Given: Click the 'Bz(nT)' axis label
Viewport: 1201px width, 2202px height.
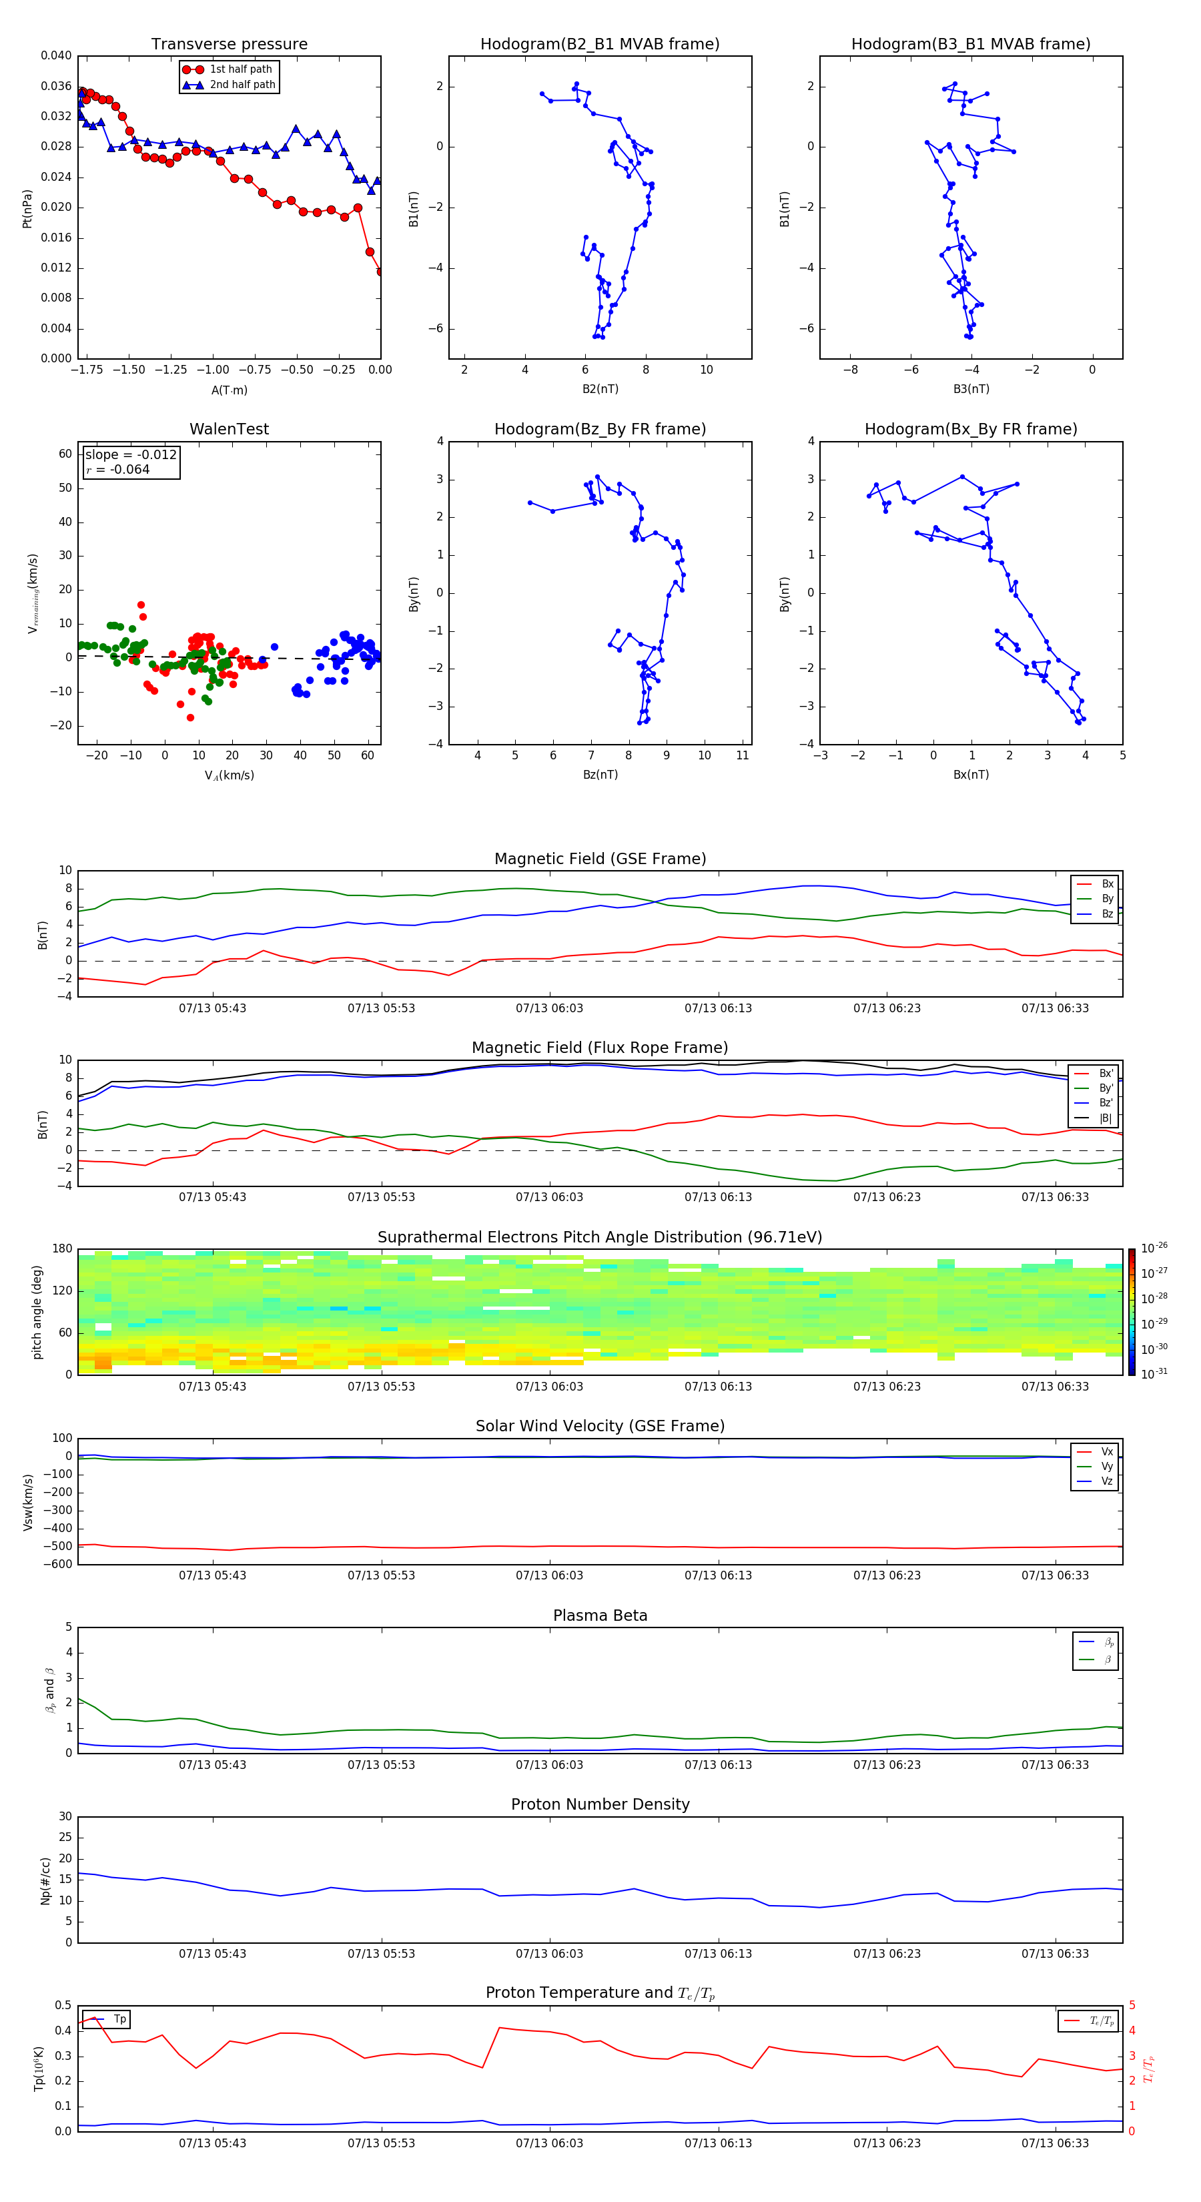Looking at the screenshot, I should click(x=600, y=775).
